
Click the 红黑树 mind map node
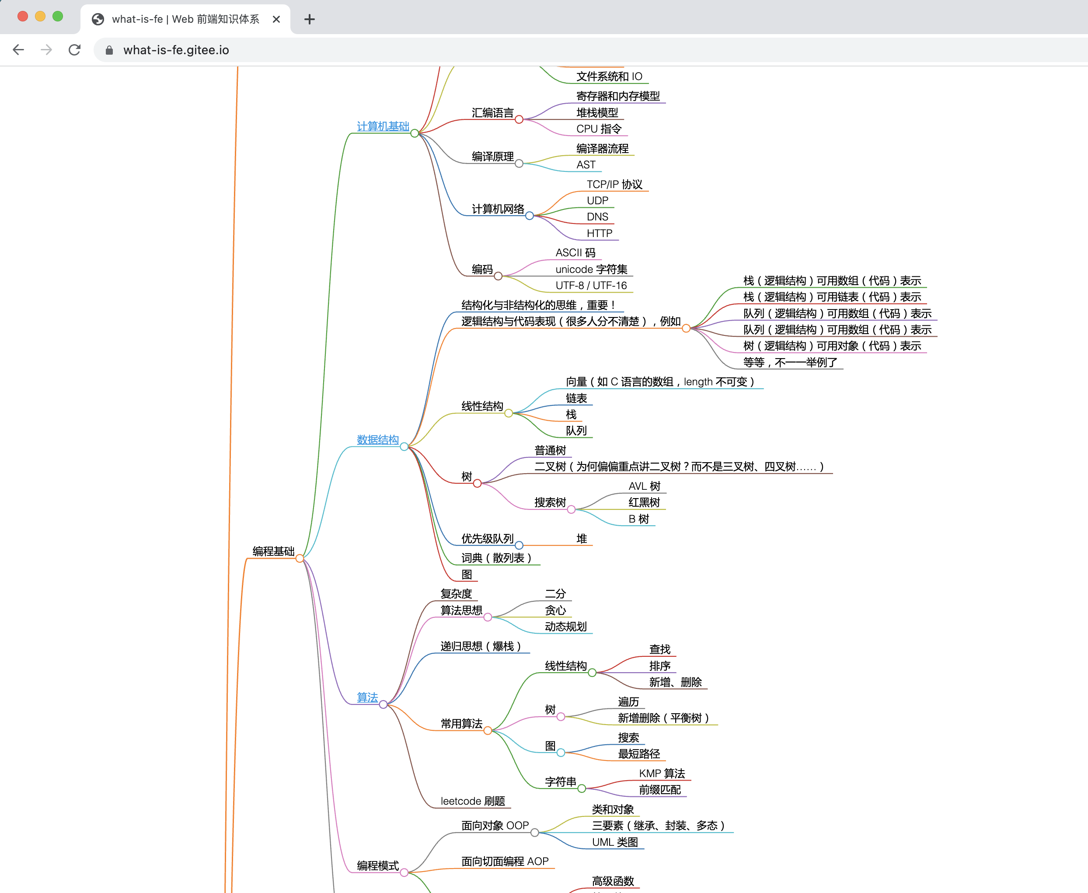644,502
